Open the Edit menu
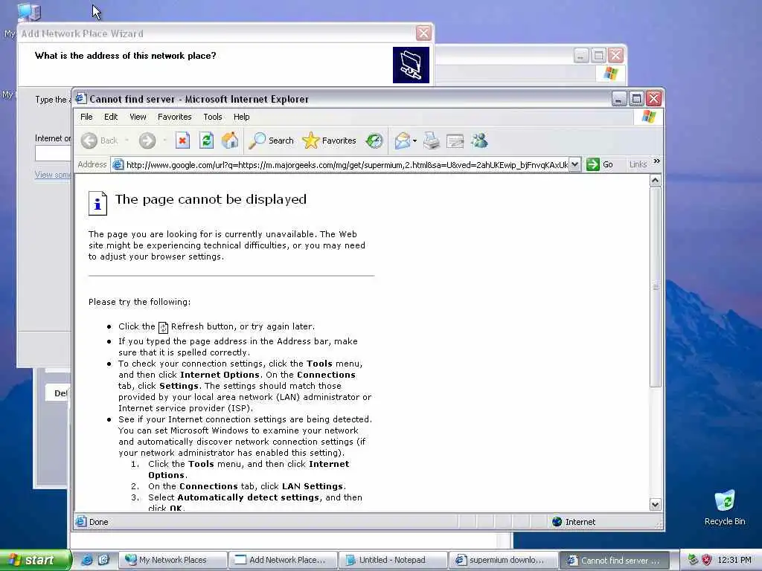Viewport: 762px width, 571px height. pyautogui.click(x=111, y=117)
